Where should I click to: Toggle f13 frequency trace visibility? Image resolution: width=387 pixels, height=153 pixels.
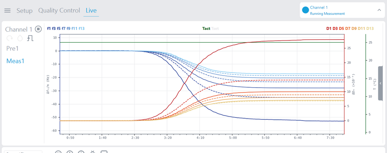81,28
